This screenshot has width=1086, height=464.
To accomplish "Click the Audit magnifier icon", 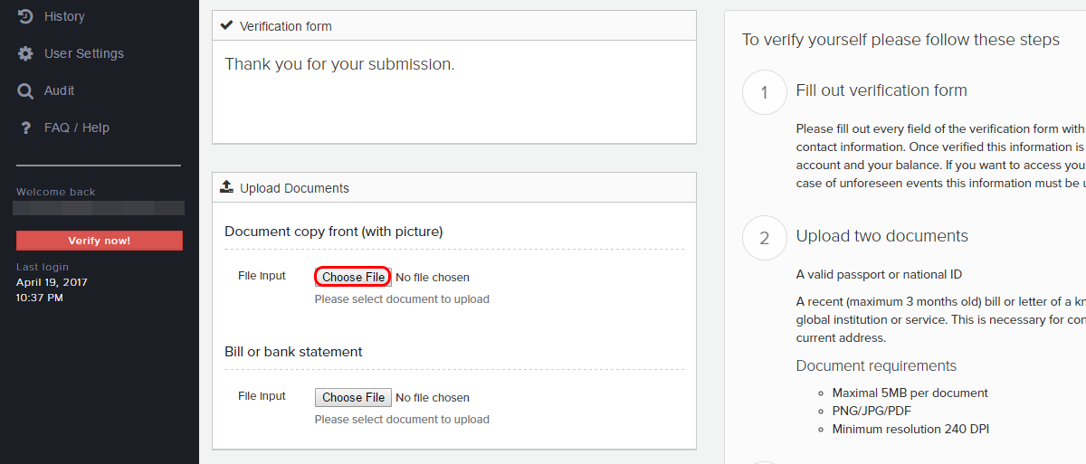I will [x=25, y=90].
